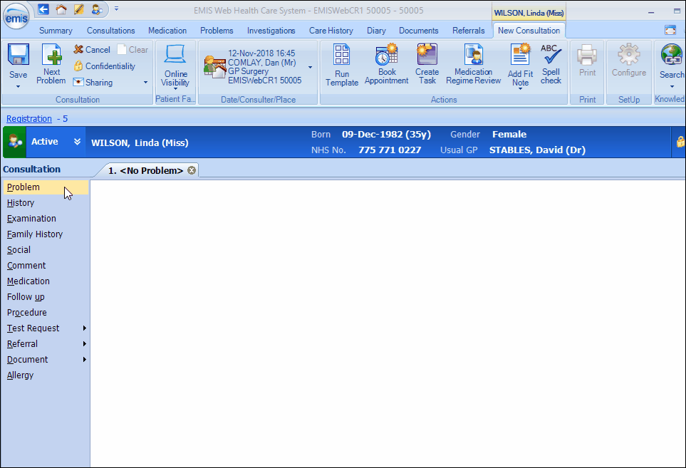Image resolution: width=686 pixels, height=468 pixels.
Task: Go to the home icon in quick access toolbar
Action: point(61,9)
